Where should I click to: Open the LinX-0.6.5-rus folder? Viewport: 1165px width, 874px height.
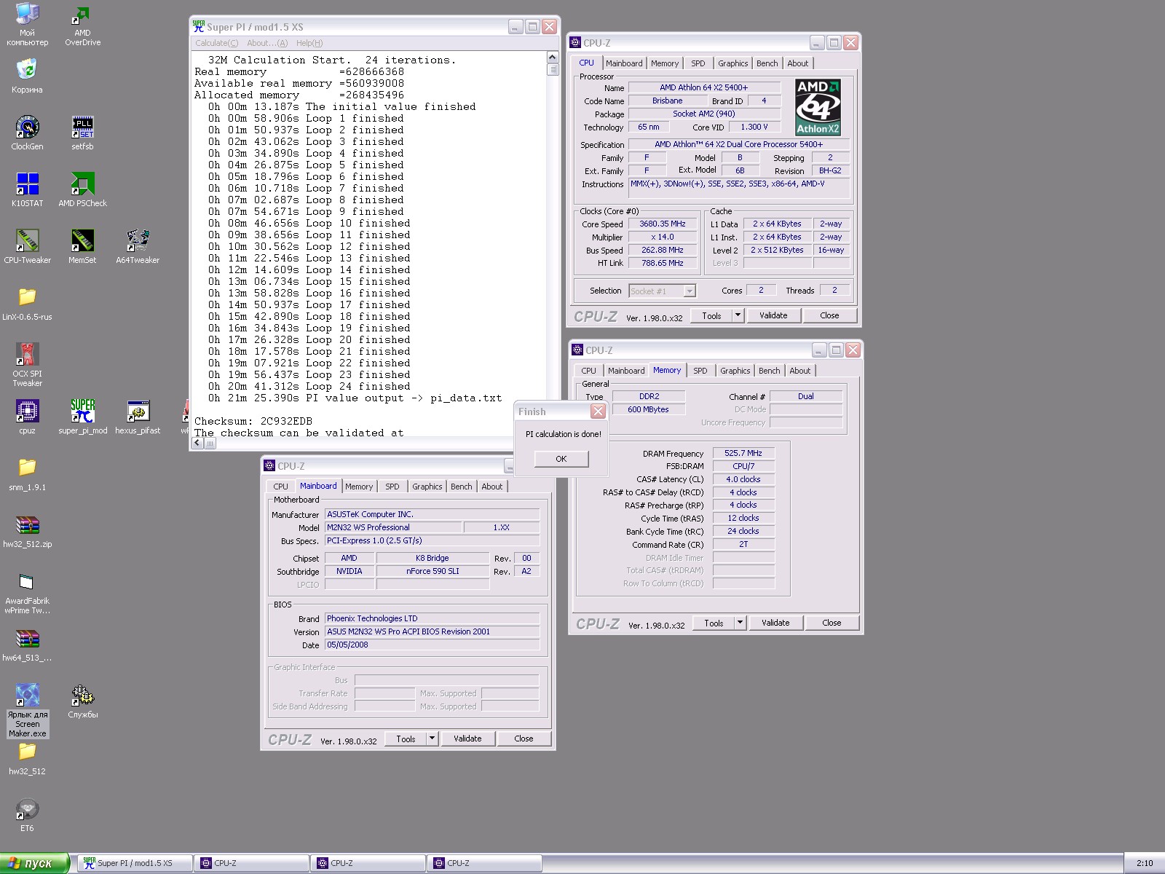coord(27,304)
